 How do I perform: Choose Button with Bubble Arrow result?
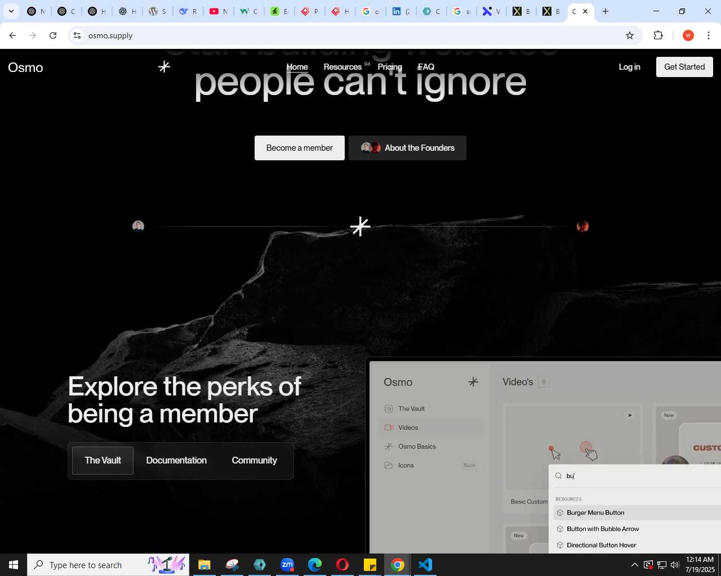click(x=637, y=529)
